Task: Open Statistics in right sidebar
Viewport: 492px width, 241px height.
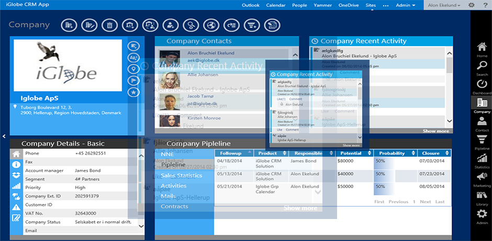Action: (x=482, y=161)
